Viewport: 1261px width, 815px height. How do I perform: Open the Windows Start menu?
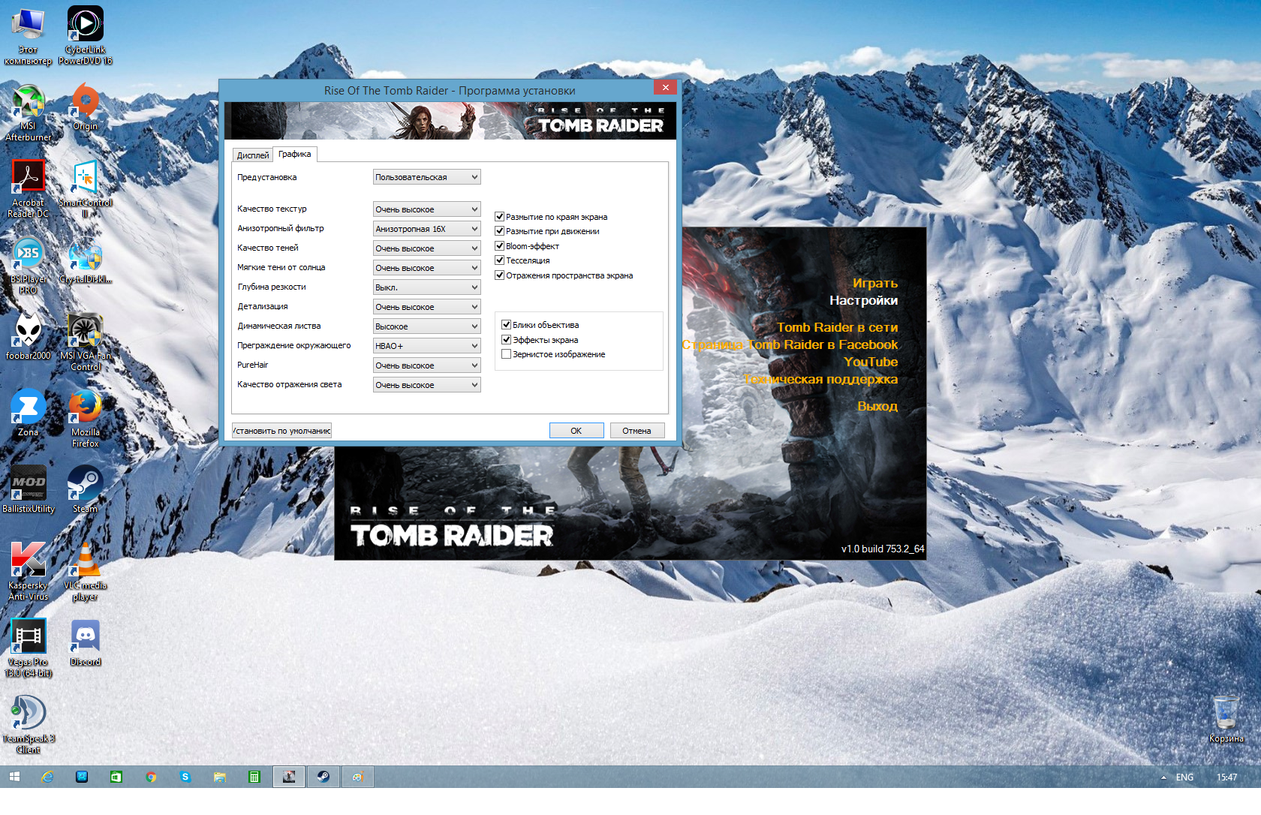pos(14,777)
